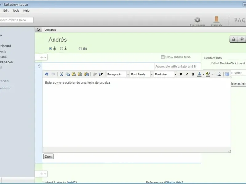Click the Contact Info heading
Viewport: 246px width, 184px height.
(213, 58)
